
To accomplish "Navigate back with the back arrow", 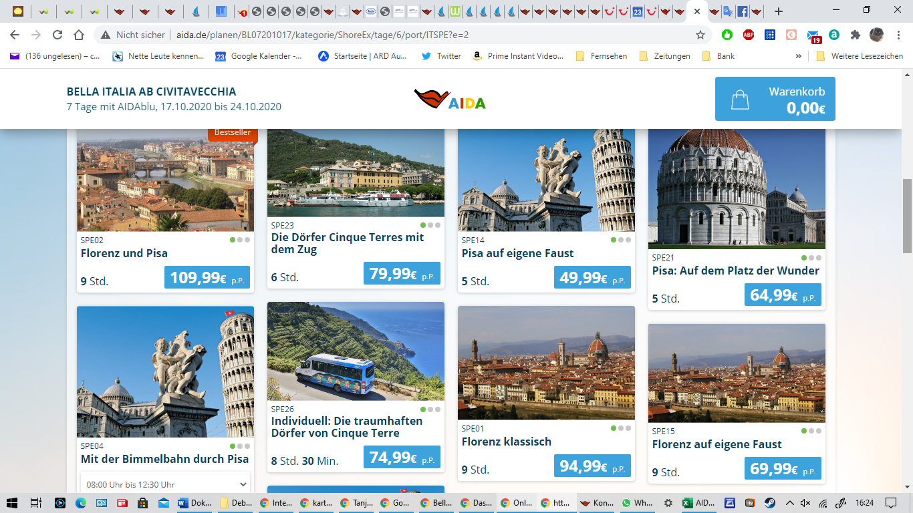I will 15,35.
